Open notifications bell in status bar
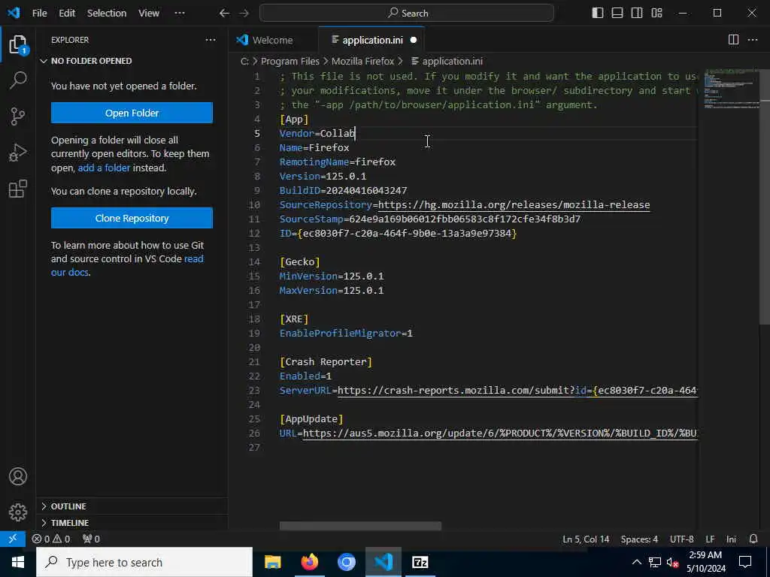 point(753,539)
